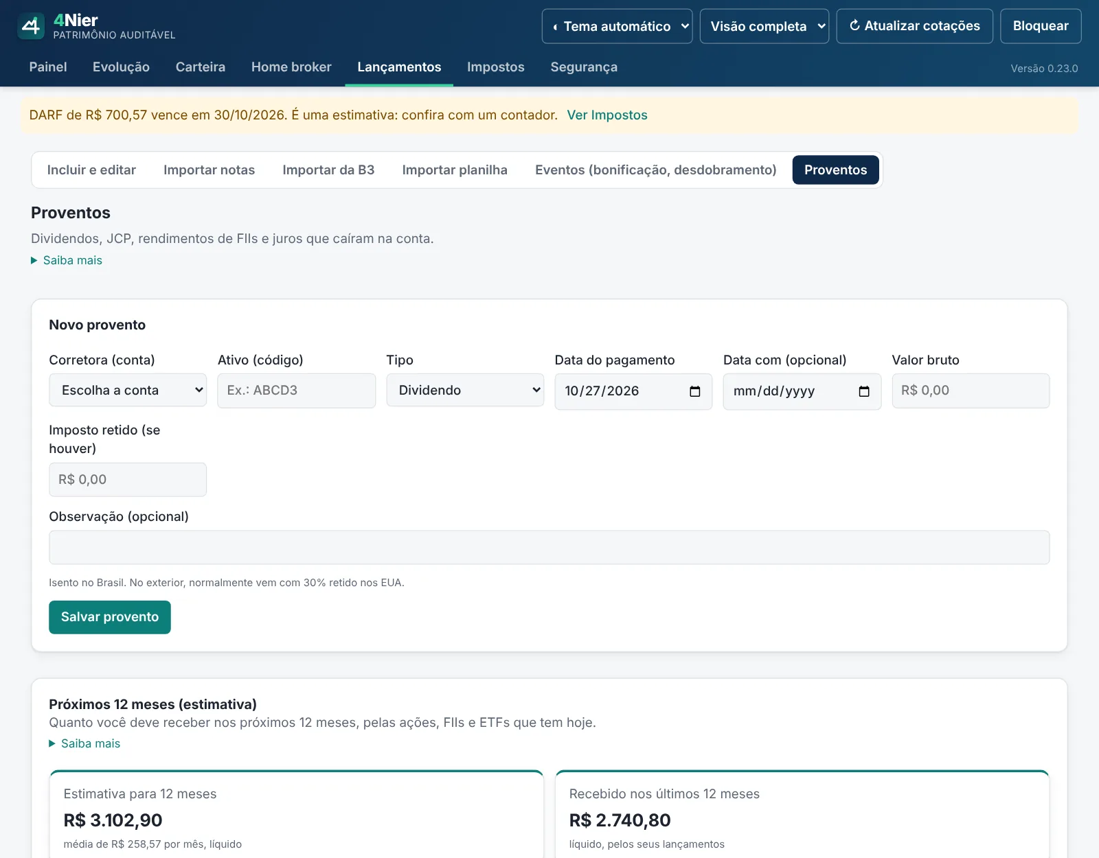The height and width of the screenshot is (858, 1099).
Task: Open the Corretora (conta) select
Action: (x=128, y=390)
